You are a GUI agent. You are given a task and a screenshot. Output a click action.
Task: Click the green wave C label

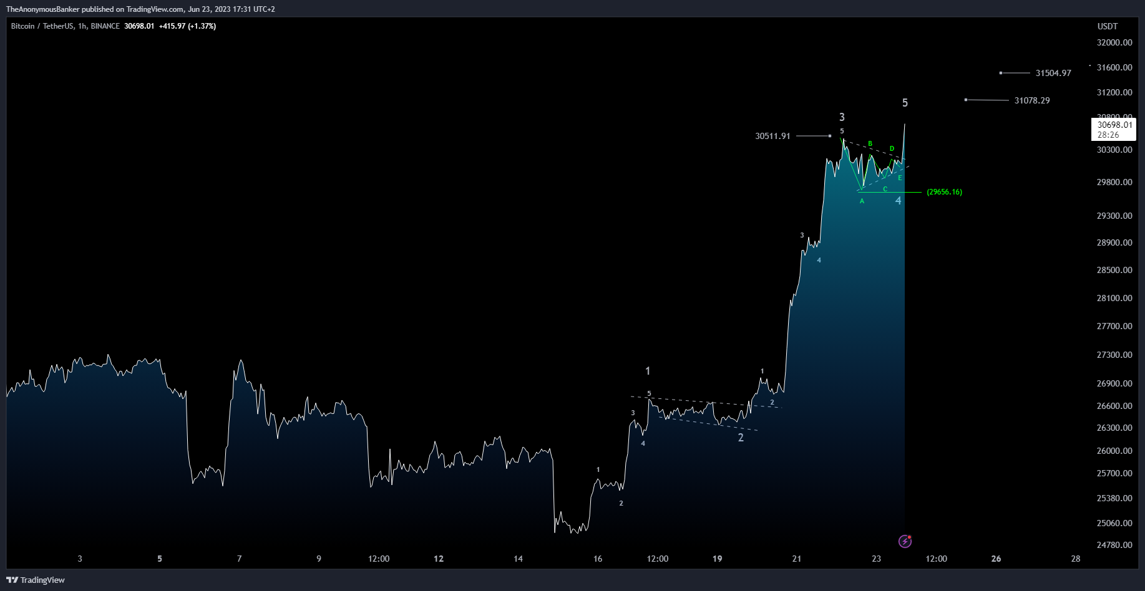tap(885, 189)
